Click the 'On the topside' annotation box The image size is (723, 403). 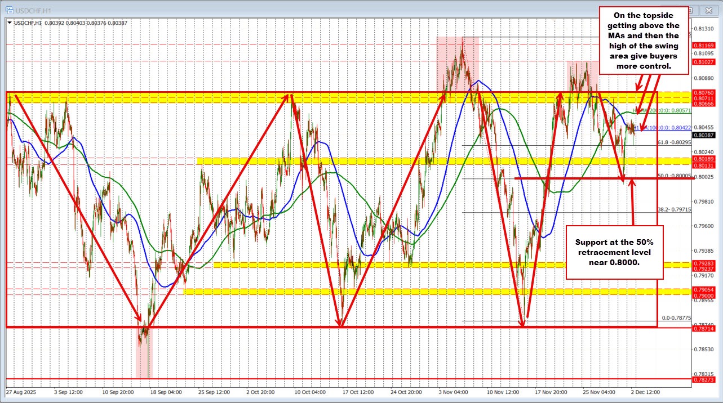pyautogui.click(x=644, y=41)
